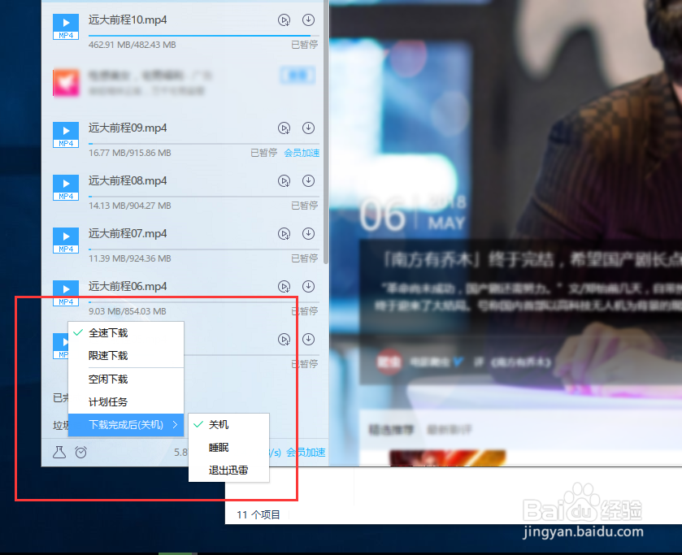This screenshot has width=682, height=555.
Task: Click size text 14.13 MB/904.27 MB
Action: (x=129, y=206)
